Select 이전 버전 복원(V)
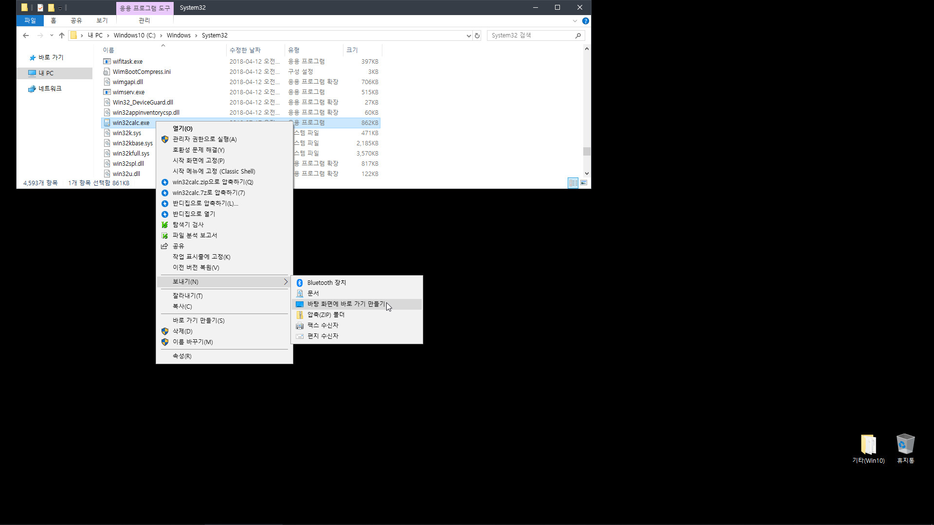 pyautogui.click(x=224, y=267)
